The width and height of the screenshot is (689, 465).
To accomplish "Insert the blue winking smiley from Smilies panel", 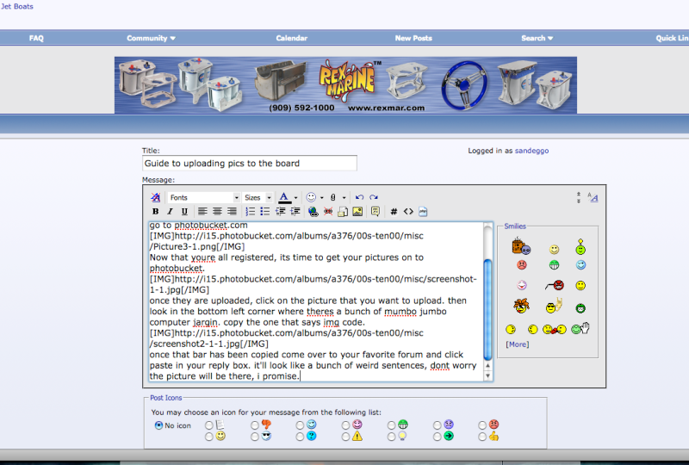I will point(580,265).
